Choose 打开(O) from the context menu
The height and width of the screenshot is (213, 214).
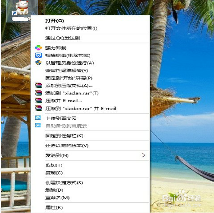[x=55, y=20]
